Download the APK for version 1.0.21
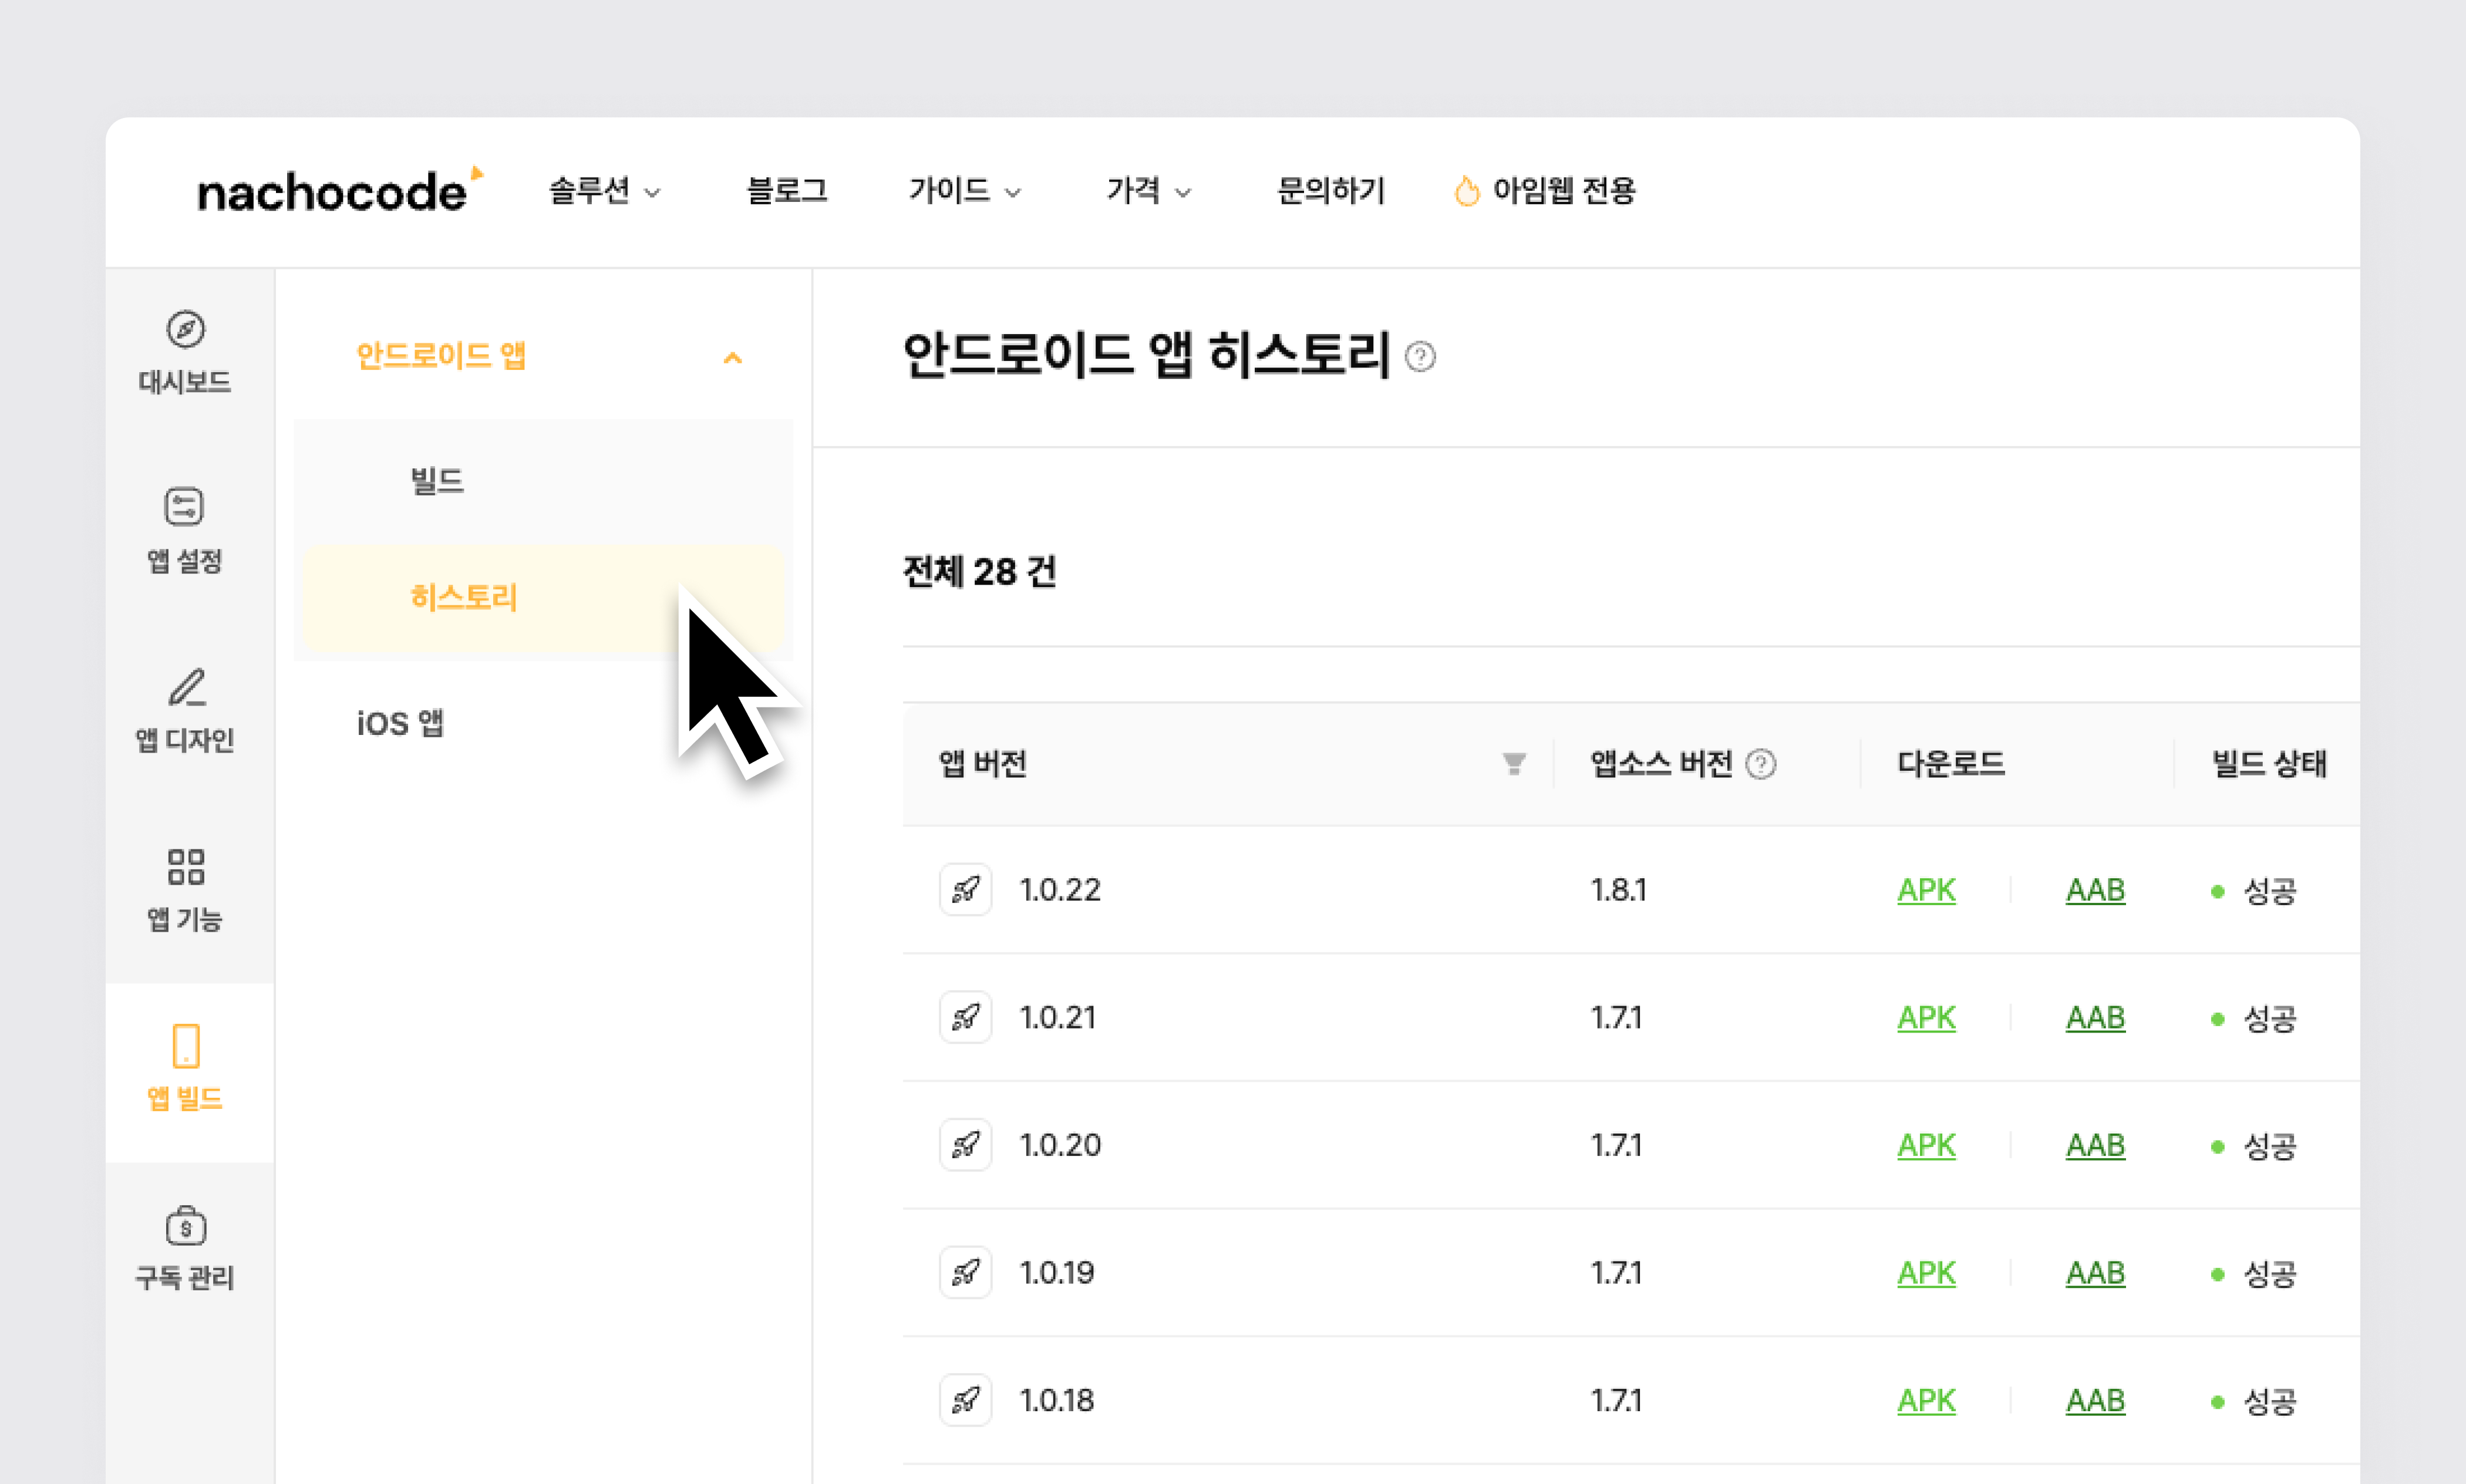 tap(1926, 1018)
